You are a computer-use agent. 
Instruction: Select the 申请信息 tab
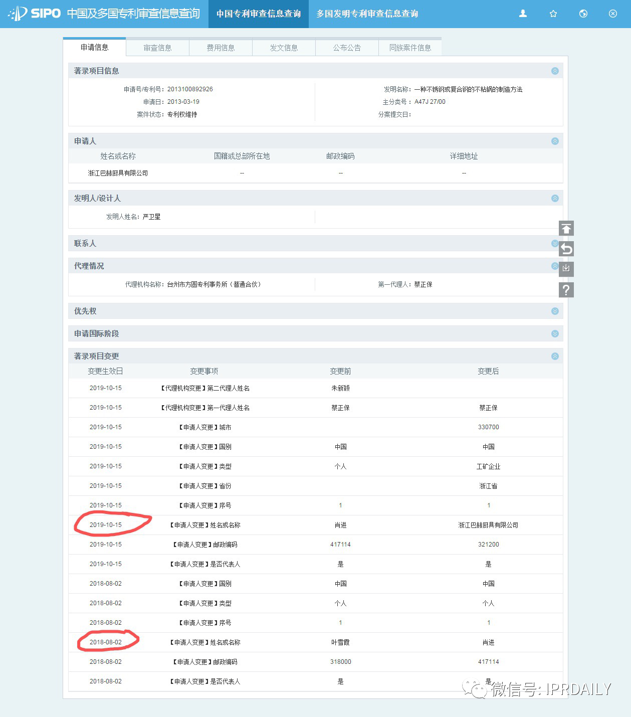click(x=94, y=47)
